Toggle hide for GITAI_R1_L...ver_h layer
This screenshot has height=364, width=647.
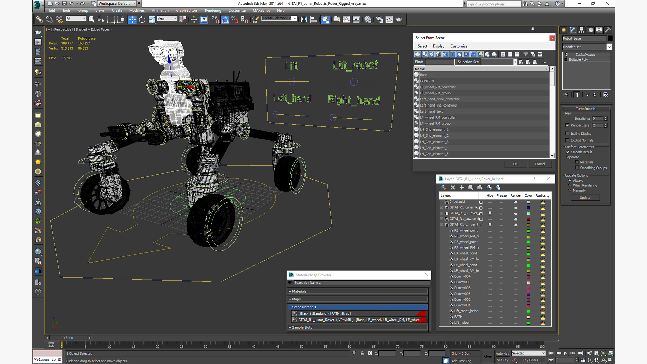pos(490,225)
